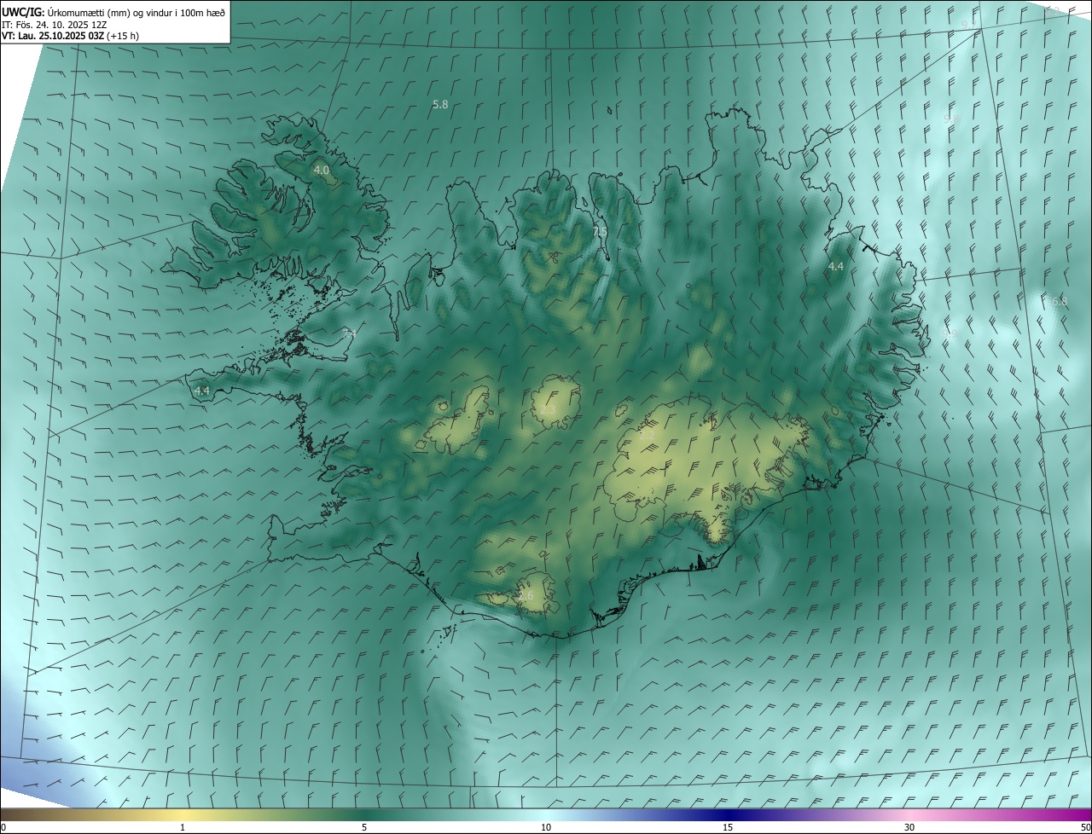
Task: Click the 7.4 value near Breiðafjörður
Action: 349,333
